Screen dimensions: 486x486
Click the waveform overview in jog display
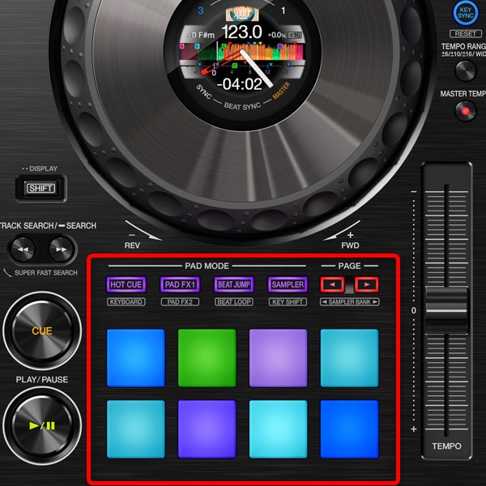[x=241, y=51]
